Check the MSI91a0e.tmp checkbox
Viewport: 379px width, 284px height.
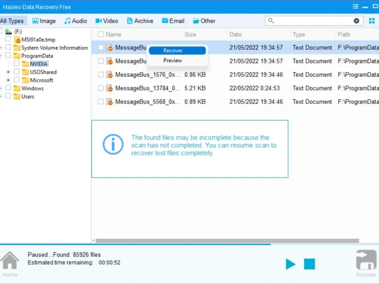pos(8,39)
